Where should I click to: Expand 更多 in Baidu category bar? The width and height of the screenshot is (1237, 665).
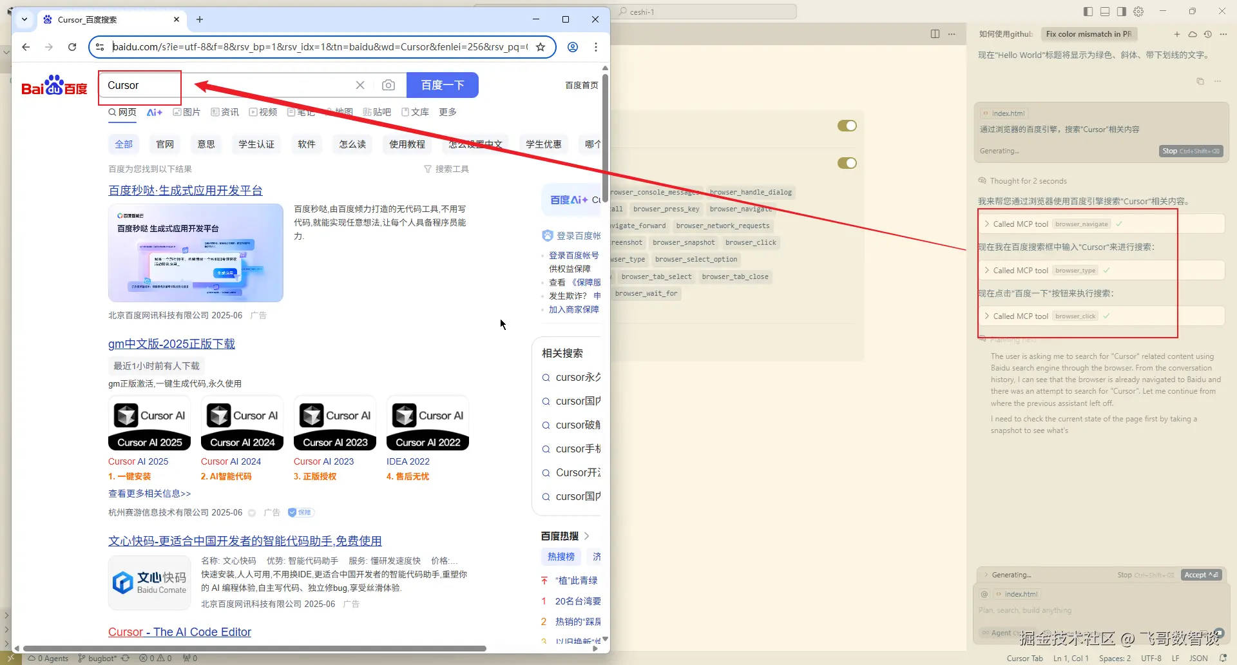(x=448, y=112)
